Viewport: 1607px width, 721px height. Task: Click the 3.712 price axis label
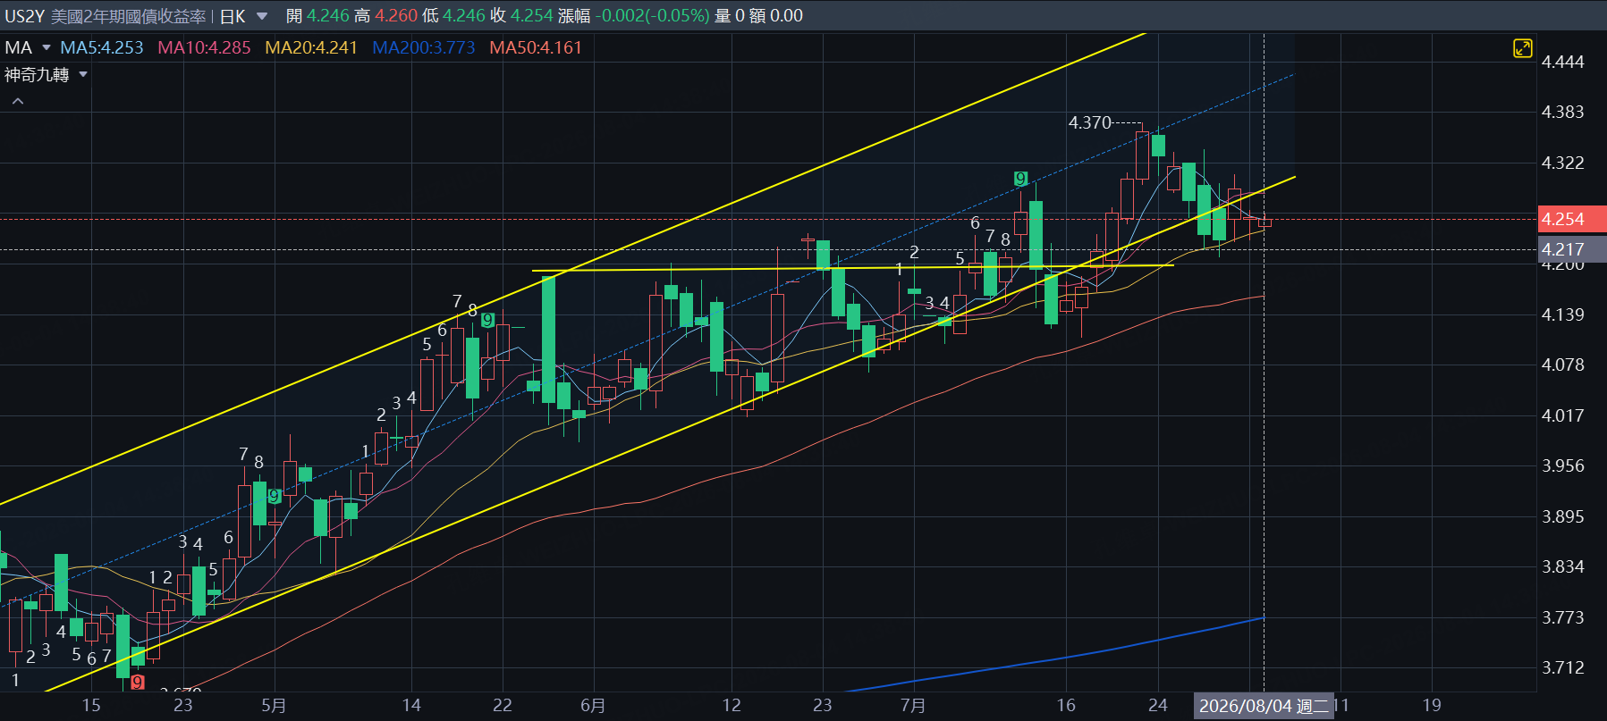pyautogui.click(x=1562, y=667)
